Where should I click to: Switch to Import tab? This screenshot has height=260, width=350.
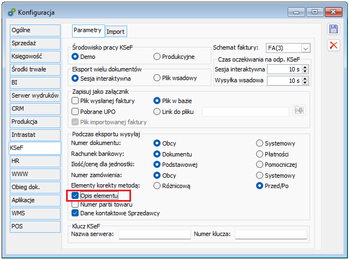pyautogui.click(x=116, y=32)
